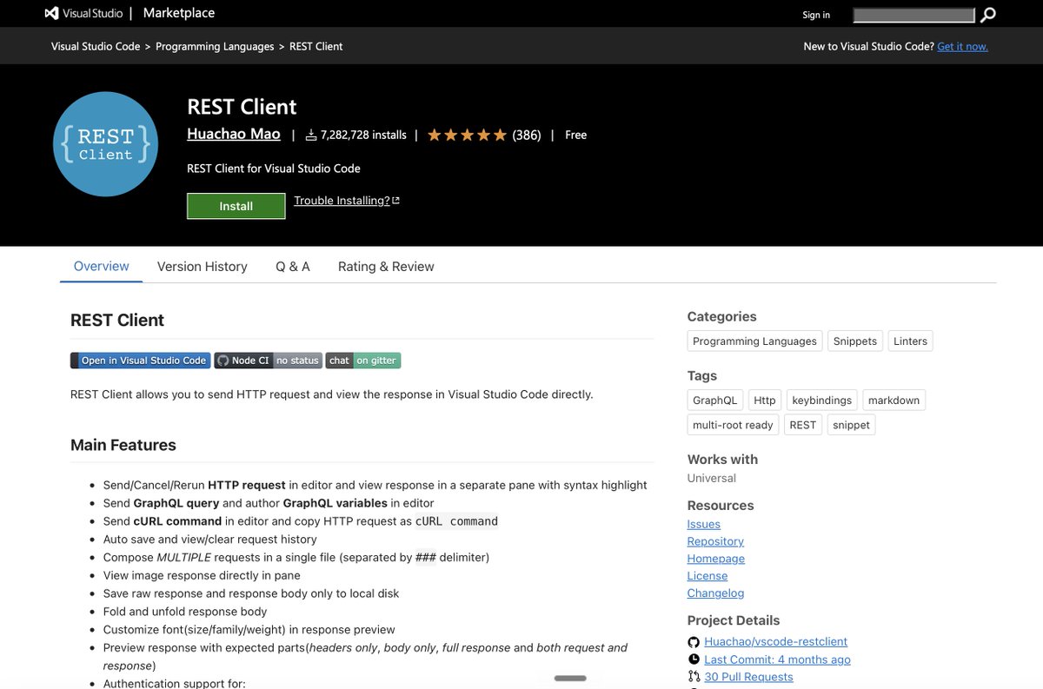Click the REST Client breadcrumb

click(316, 46)
